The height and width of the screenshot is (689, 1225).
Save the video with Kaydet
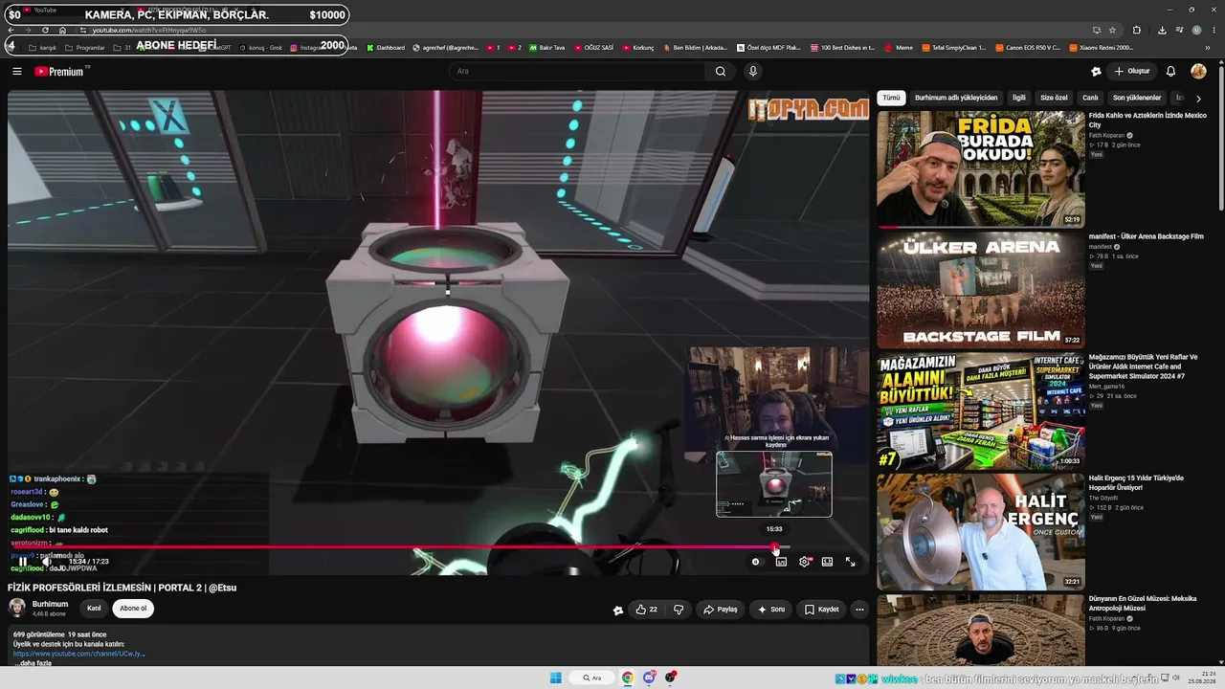821,610
